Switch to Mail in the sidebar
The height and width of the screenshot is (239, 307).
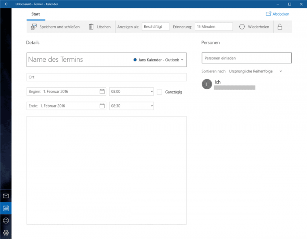[x=6, y=196]
